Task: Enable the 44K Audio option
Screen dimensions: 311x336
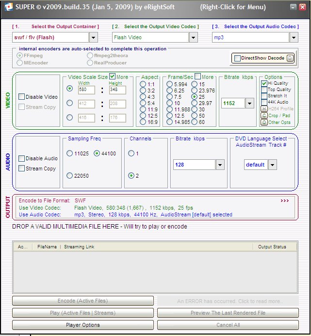Action: 264,102
